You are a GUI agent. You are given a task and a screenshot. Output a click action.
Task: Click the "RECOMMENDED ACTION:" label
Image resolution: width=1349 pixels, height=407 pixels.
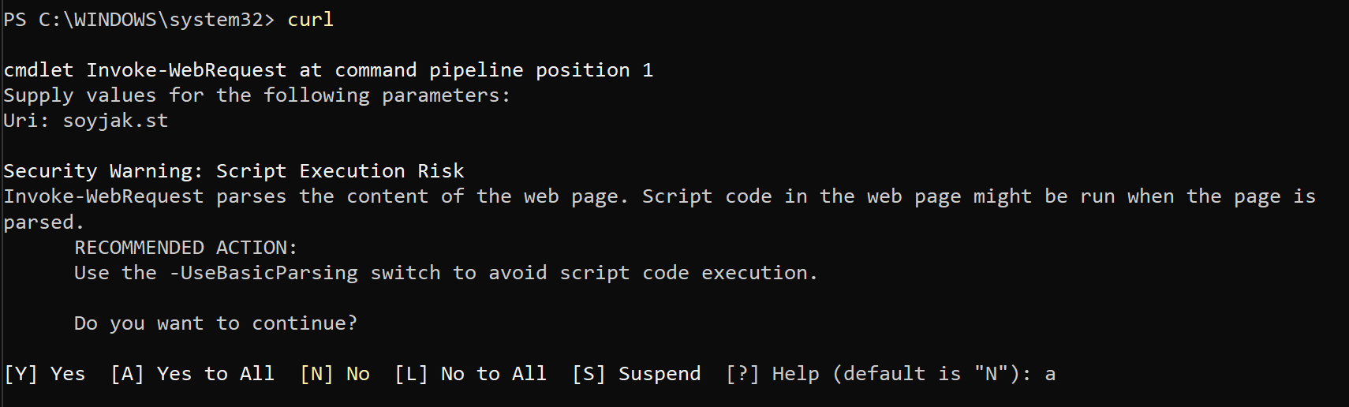185,248
